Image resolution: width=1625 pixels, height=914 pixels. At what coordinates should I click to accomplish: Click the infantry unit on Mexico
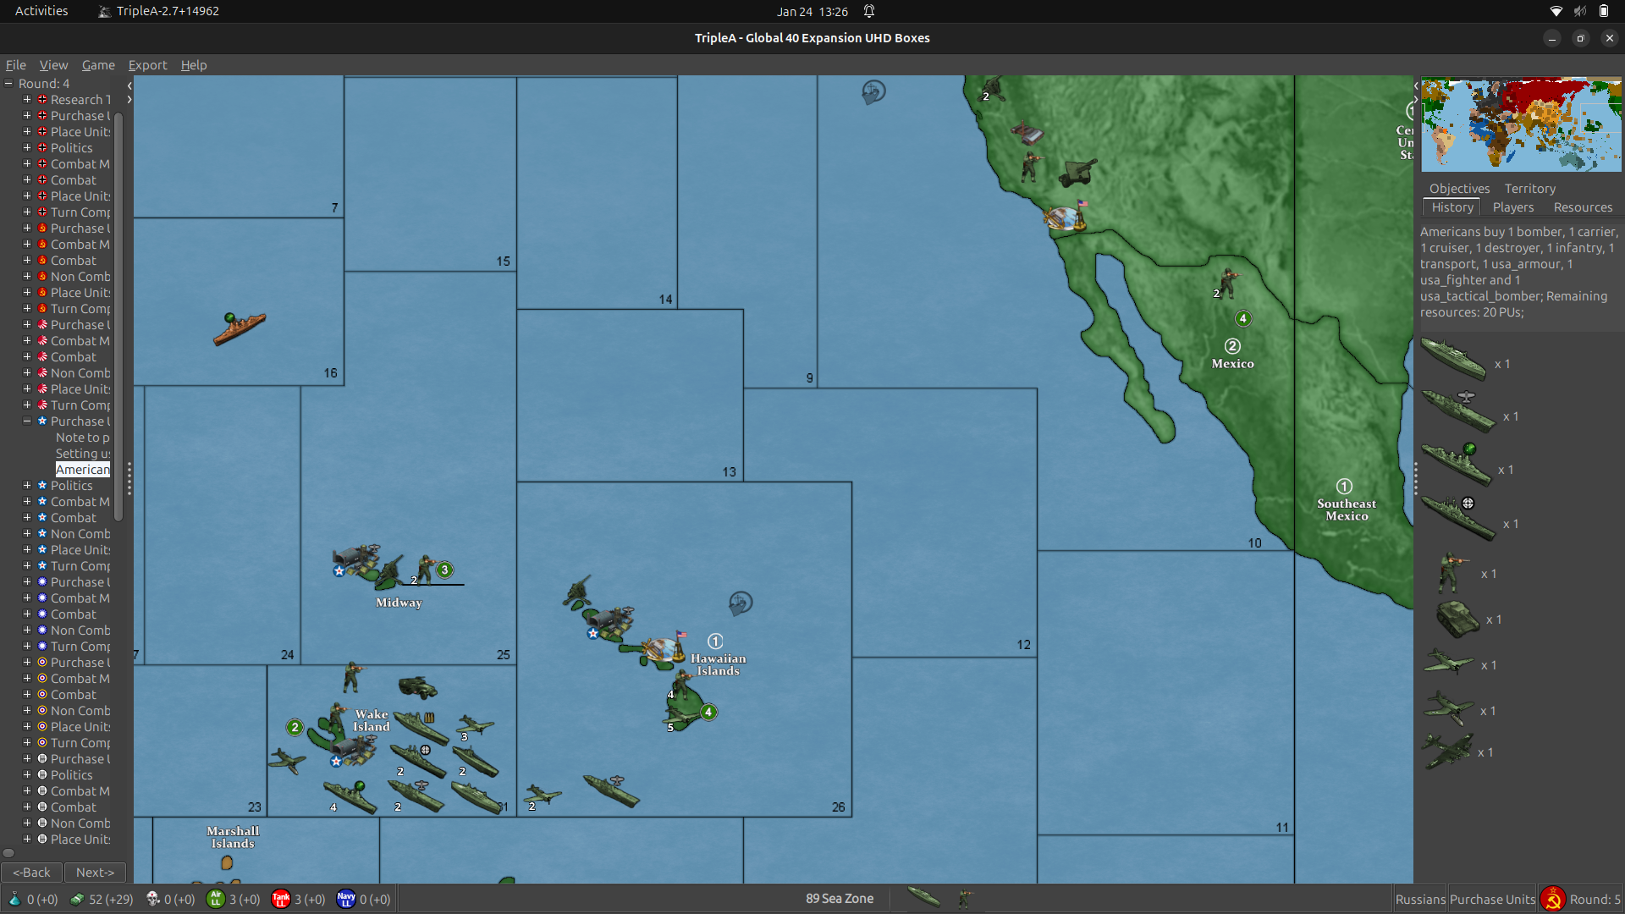pyautogui.click(x=1228, y=282)
